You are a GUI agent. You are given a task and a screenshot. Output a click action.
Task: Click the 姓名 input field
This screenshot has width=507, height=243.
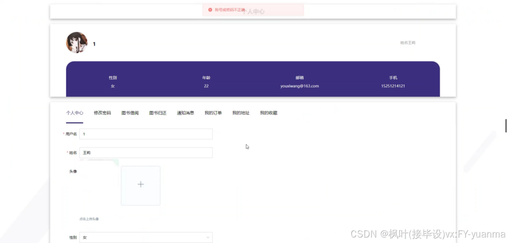coord(146,153)
